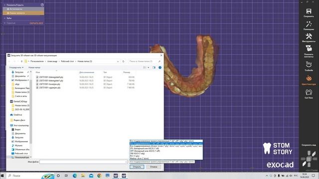The image size is (319, 179).
Task: Open Desktop (Рабочий стол) under This PC
Action: 21,154
